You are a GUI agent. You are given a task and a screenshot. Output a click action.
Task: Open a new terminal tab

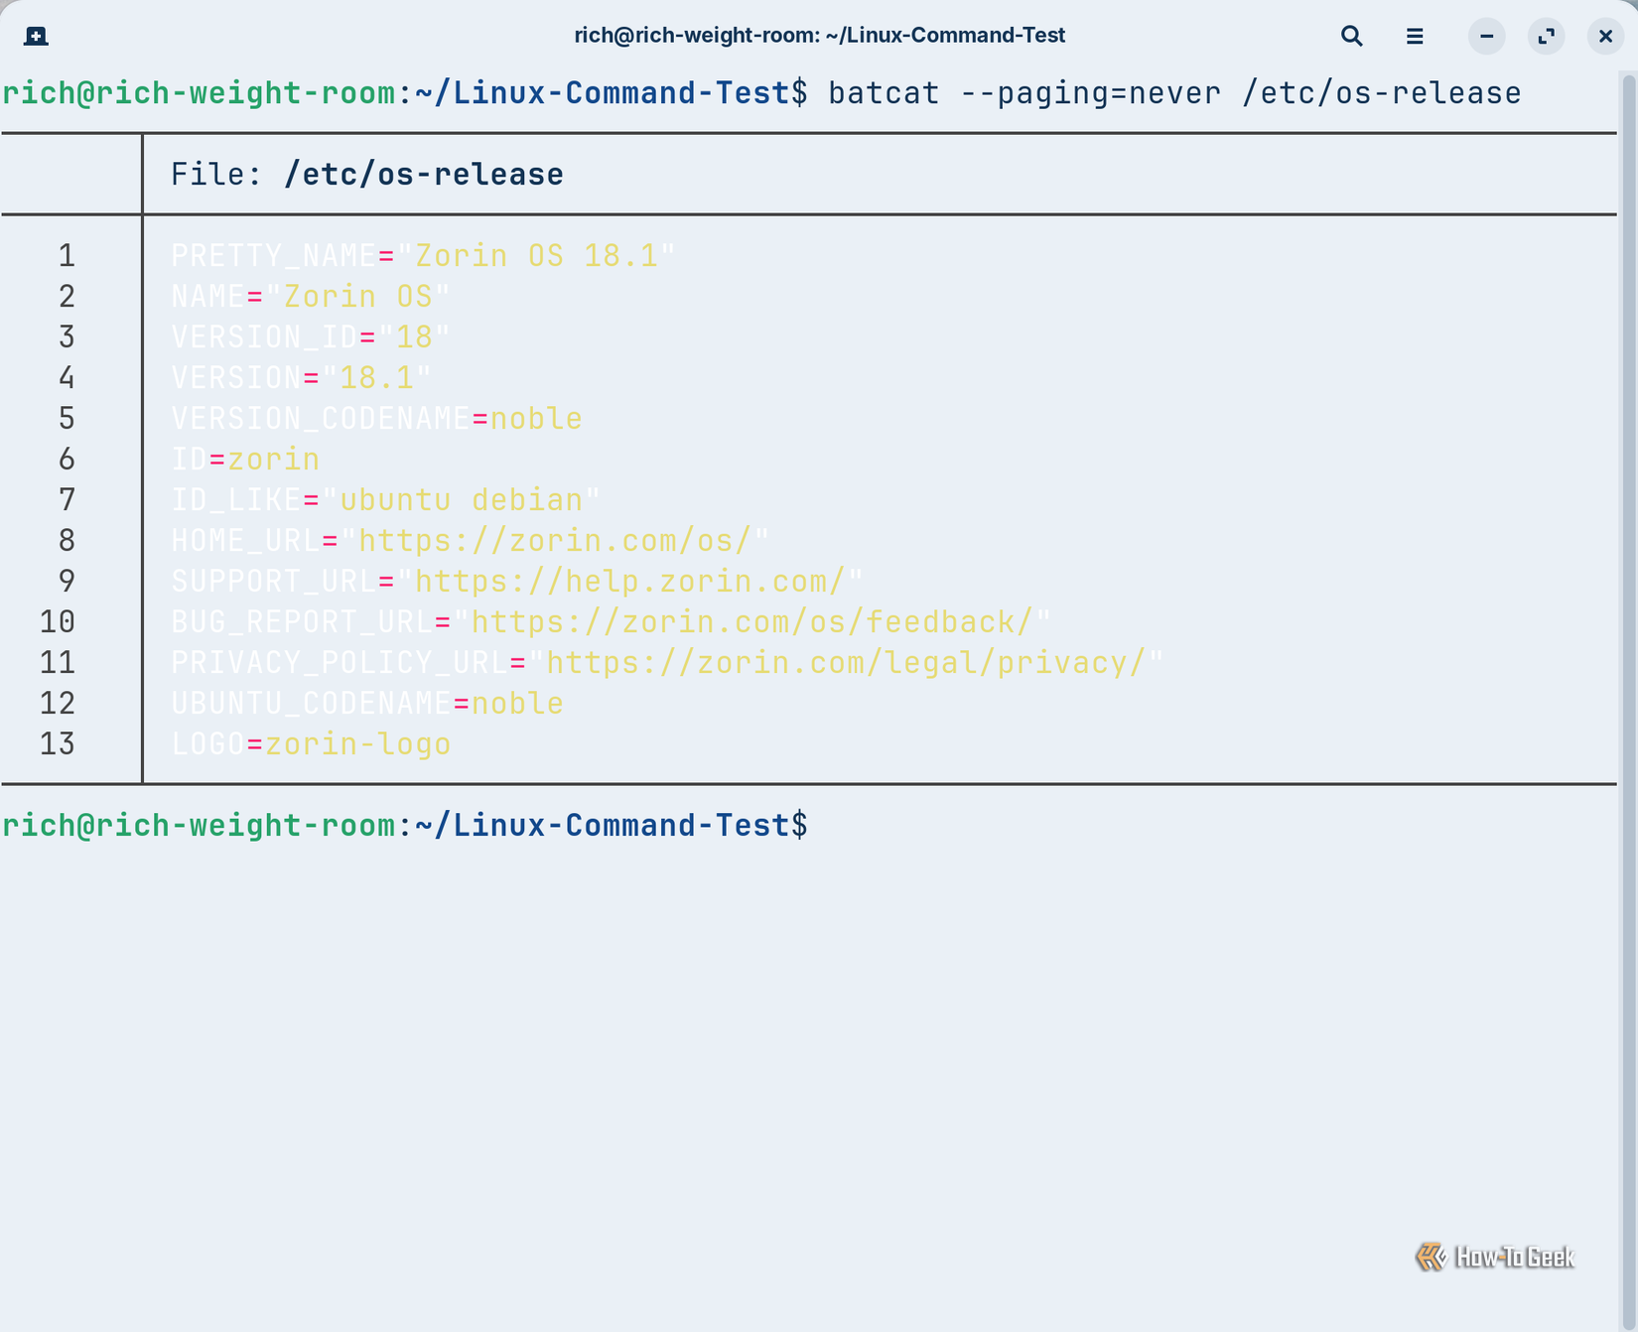pyautogui.click(x=36, y=36)
